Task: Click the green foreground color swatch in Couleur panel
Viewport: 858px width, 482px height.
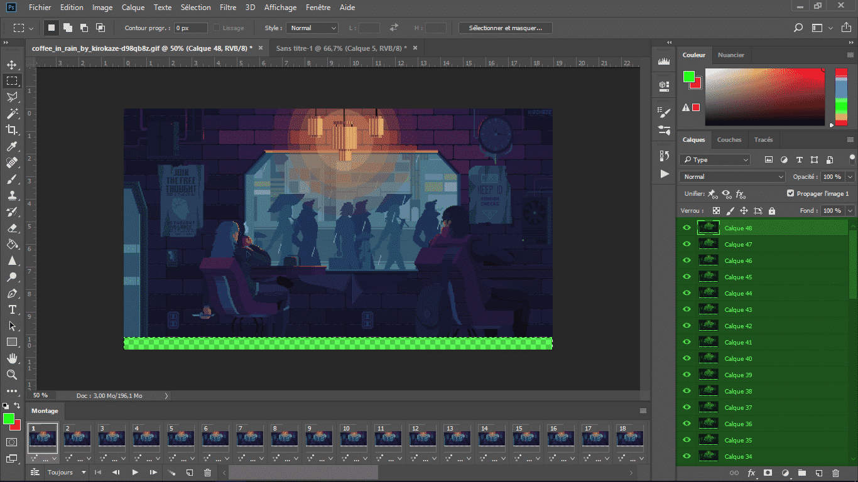Action: (689, 77)
